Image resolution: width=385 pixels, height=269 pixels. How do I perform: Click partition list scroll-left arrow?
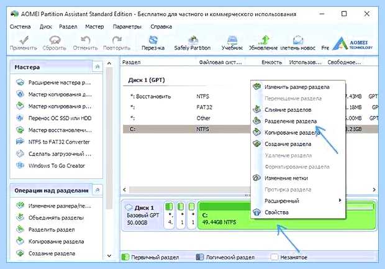pyautogui.click(x=124, y=189)
